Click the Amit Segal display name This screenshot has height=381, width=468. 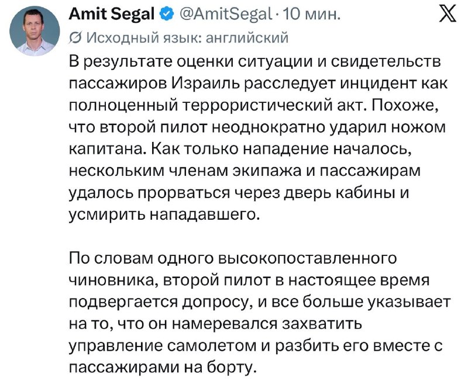tap(112, 14)
